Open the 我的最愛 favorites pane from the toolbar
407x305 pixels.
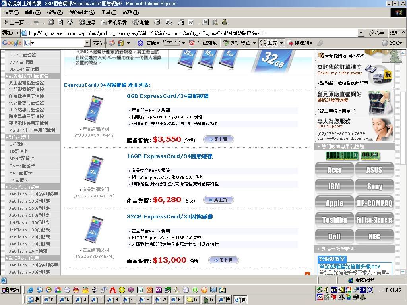pyautogui.click(x=114, y=23)
